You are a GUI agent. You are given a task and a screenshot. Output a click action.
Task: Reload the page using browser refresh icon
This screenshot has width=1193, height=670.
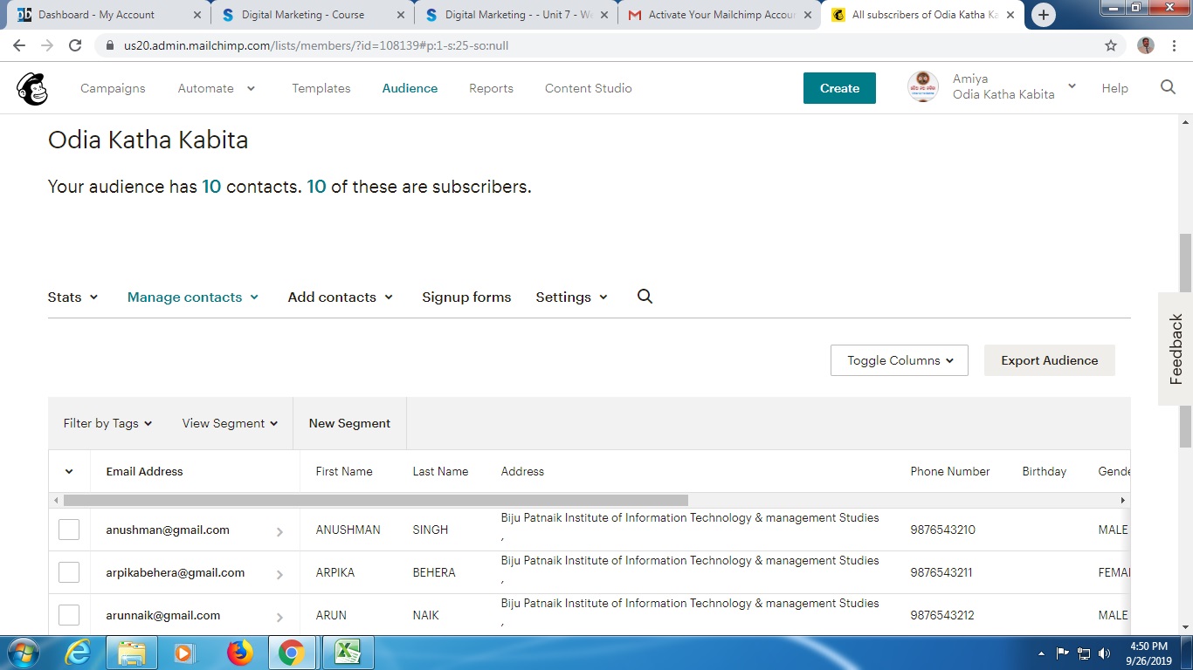pyautogui.click(x=75, y=45)
